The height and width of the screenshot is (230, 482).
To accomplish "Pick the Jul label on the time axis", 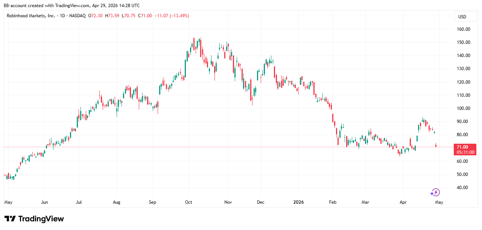I will click(80, 202).
